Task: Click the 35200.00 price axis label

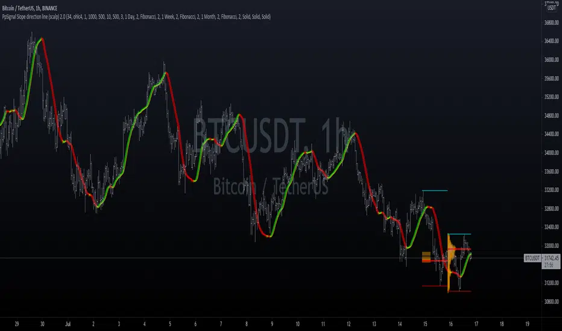Action: [x=551, y=97]
